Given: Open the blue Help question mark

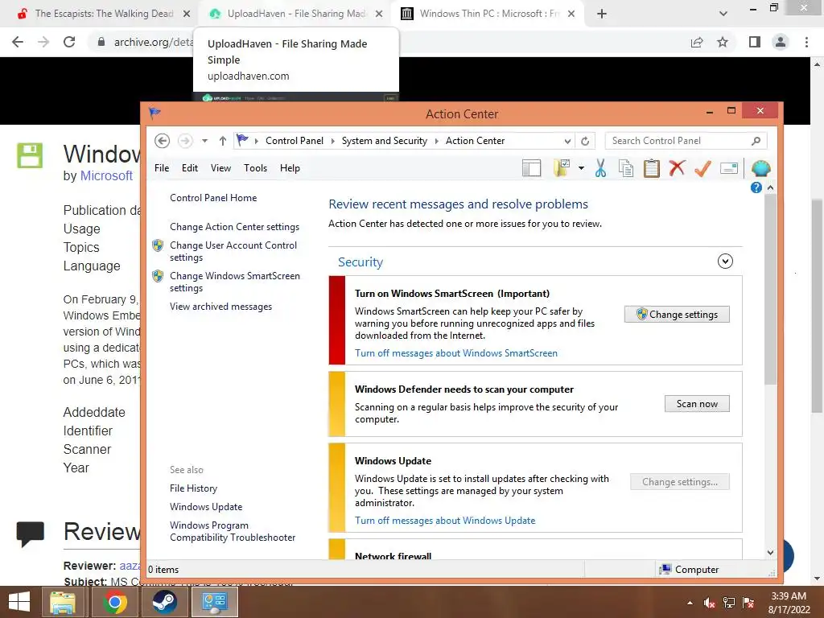Looking at the screenshot, I should tap(756, 187).
